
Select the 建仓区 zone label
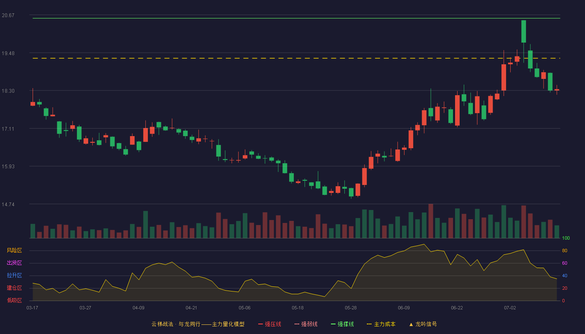[15, 288]
